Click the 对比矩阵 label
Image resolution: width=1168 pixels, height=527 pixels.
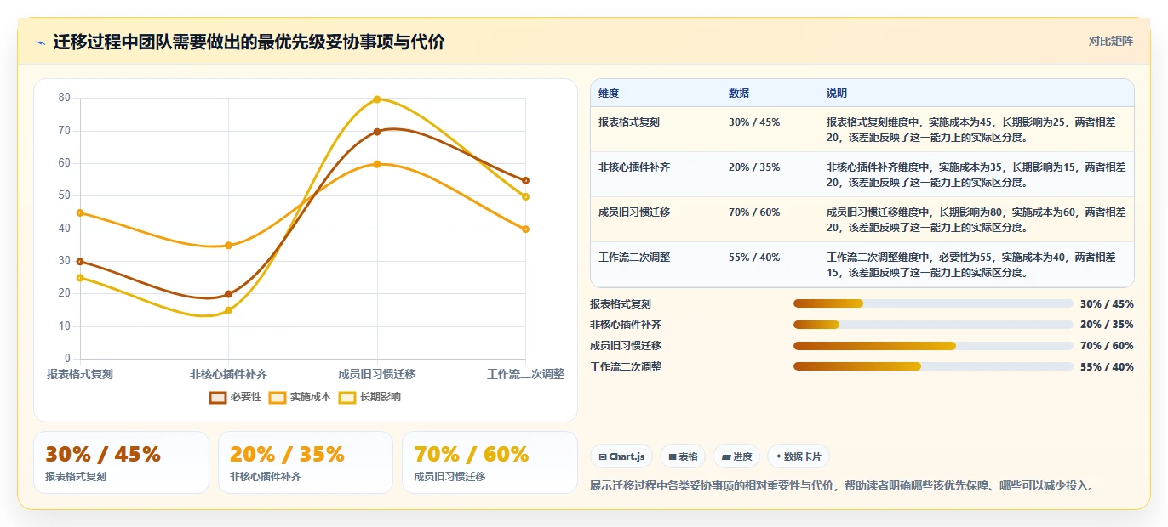click(x=1110, y=41)
